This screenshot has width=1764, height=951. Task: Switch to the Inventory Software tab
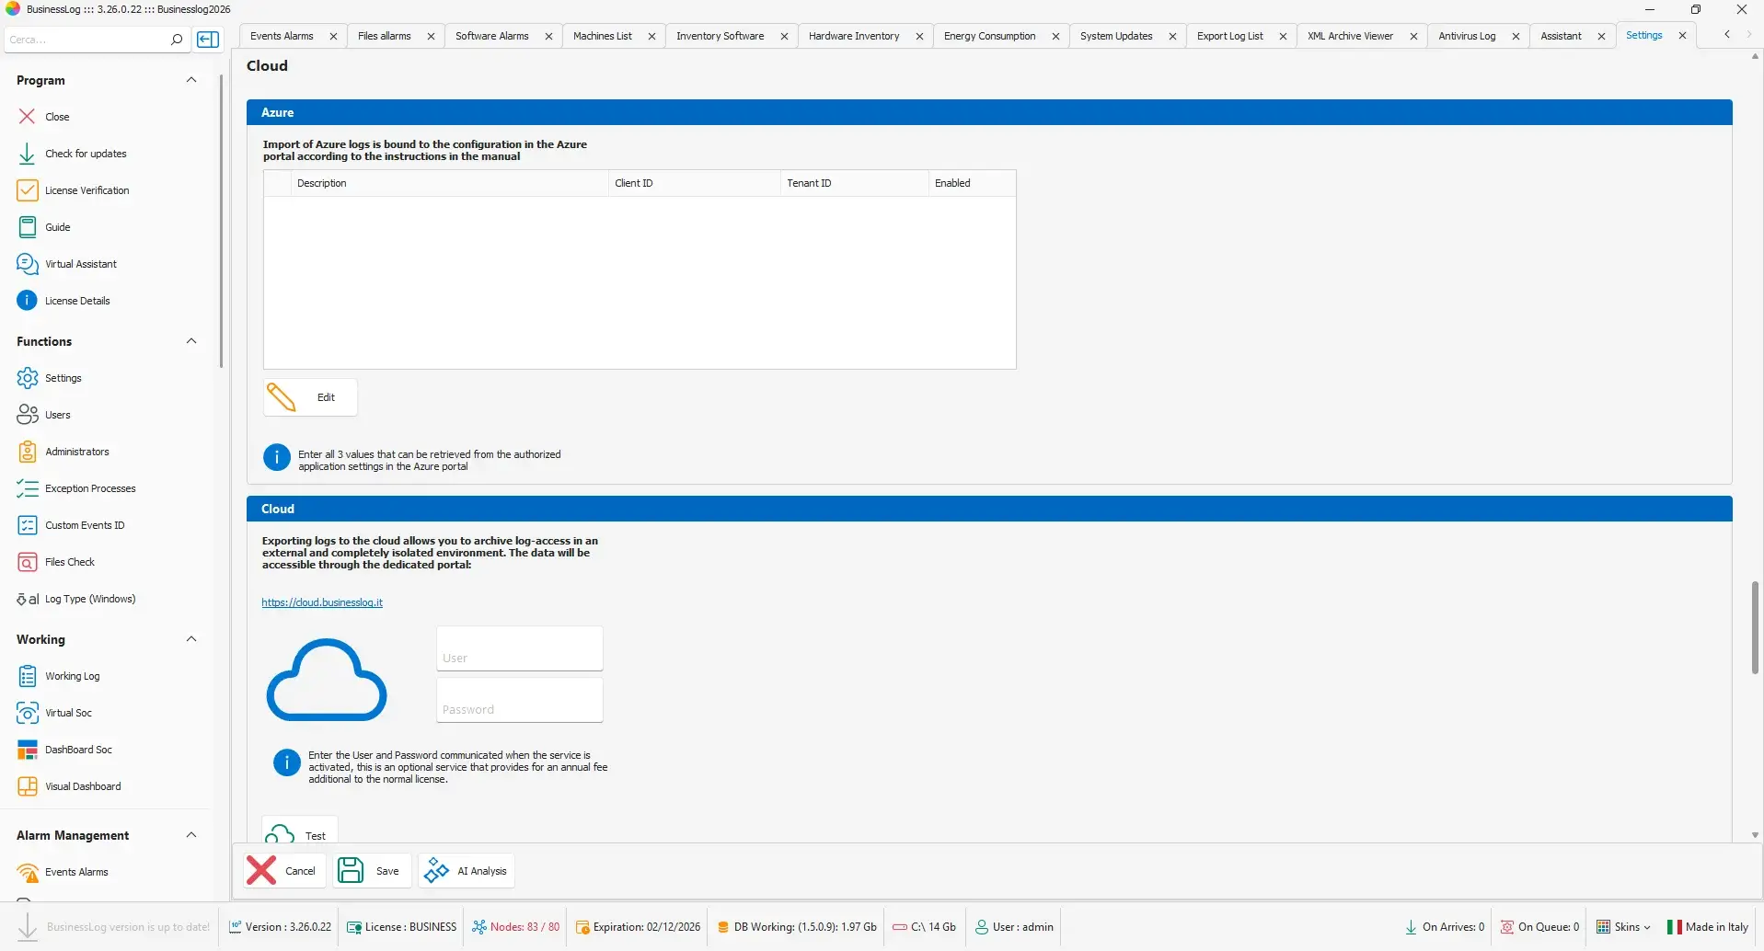point(721,36)
